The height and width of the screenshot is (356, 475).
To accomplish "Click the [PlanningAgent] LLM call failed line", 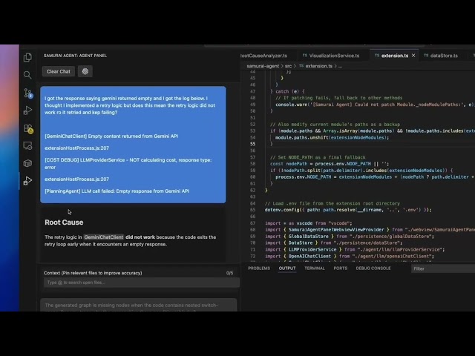I will click(x=117, y=191).
